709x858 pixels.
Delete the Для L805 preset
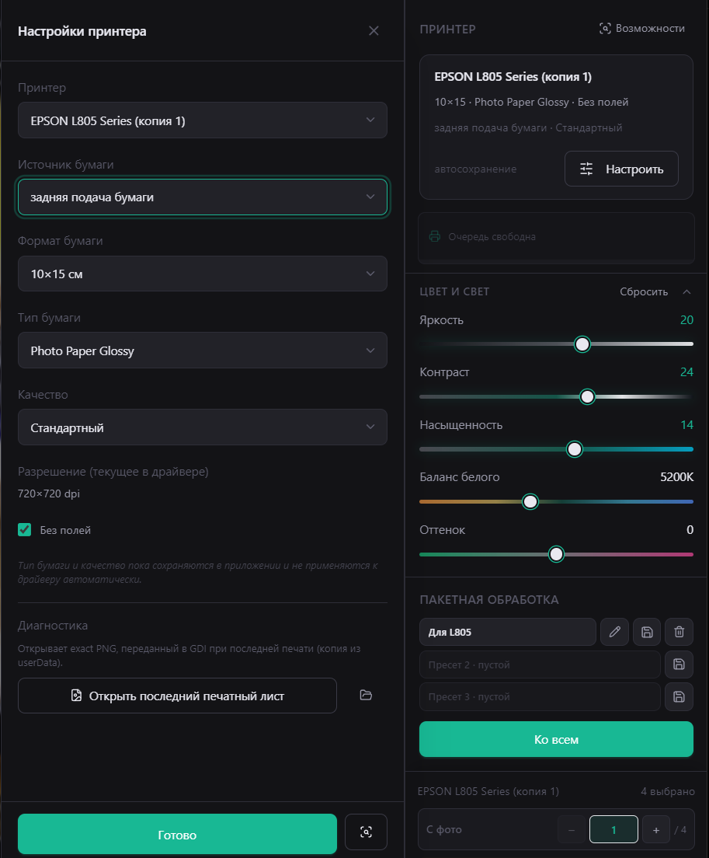coord(679,632)
